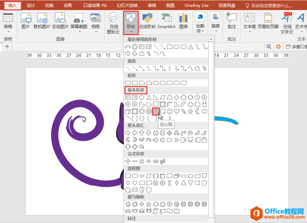Expand the 相册 photo album dropdown
307x223 pixels.
[x=95, y=23]
